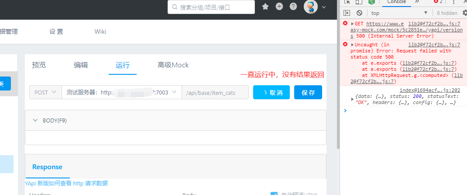Open the 设置 menu tab
The image size is (467, 195).
pos(56,31)
